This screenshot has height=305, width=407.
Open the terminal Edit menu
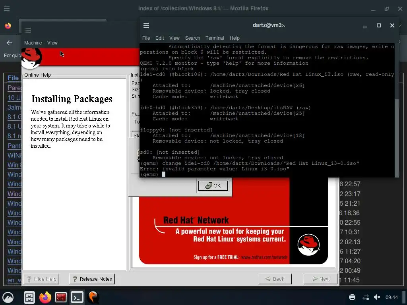click(x=159, y=38)
